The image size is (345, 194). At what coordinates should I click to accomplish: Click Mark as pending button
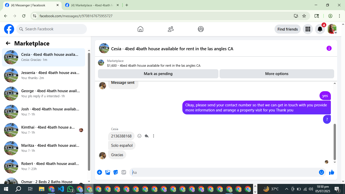(158, 74)
